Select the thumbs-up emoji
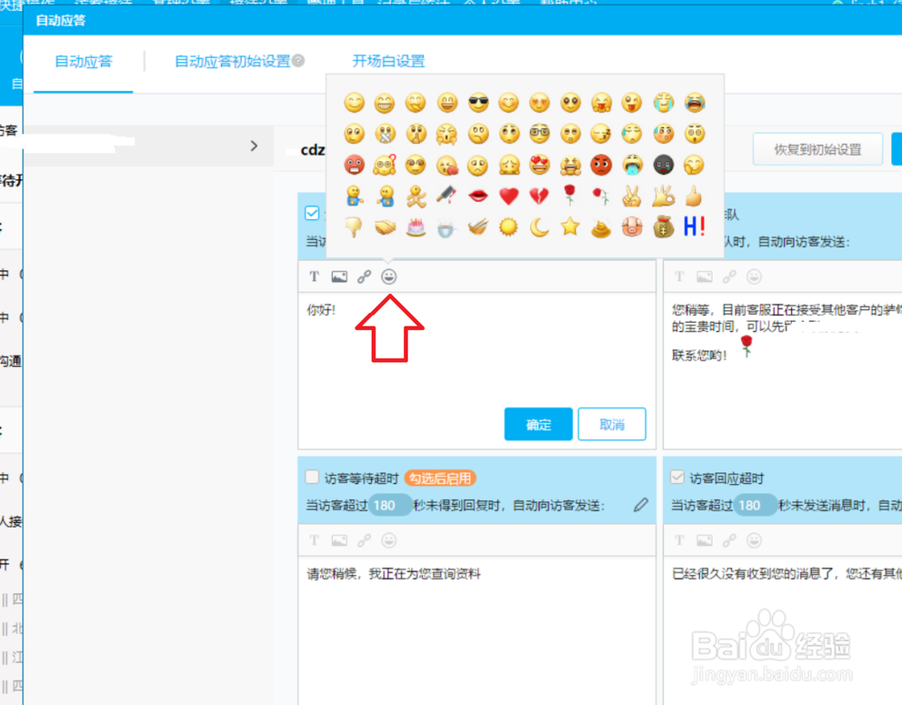Viewport: 902px width, 705px height. [x=694, y=196]
